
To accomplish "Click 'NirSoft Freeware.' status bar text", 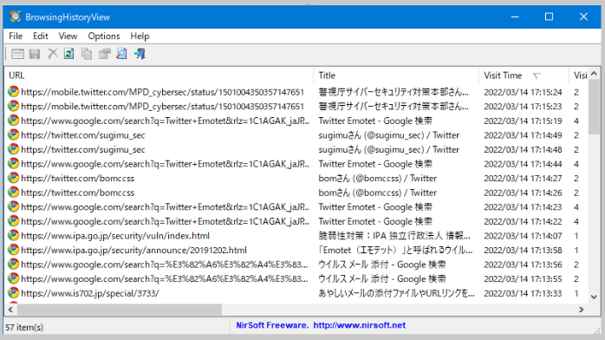I will 272,325.
